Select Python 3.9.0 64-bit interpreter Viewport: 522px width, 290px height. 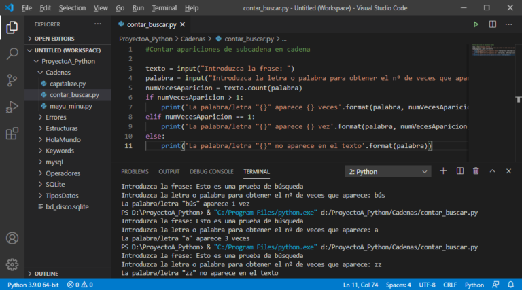[x=33, y=285]
